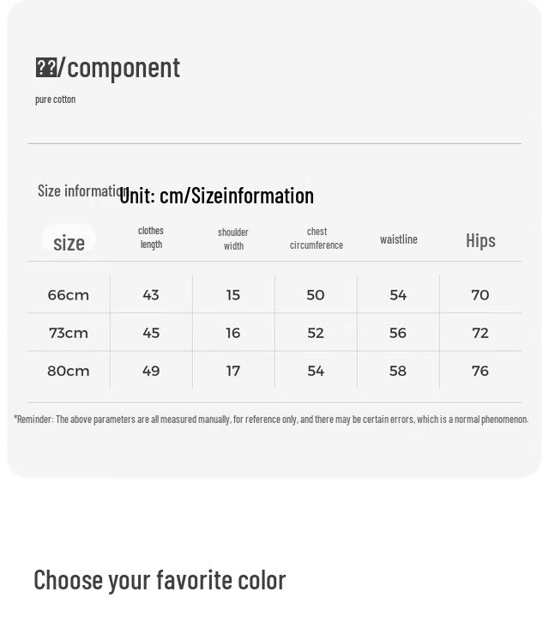Select the 66cm size row

274,295
